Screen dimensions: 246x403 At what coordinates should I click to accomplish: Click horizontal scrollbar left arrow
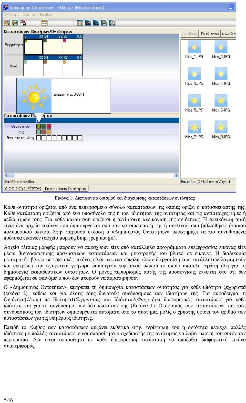[x=7, y=175]
